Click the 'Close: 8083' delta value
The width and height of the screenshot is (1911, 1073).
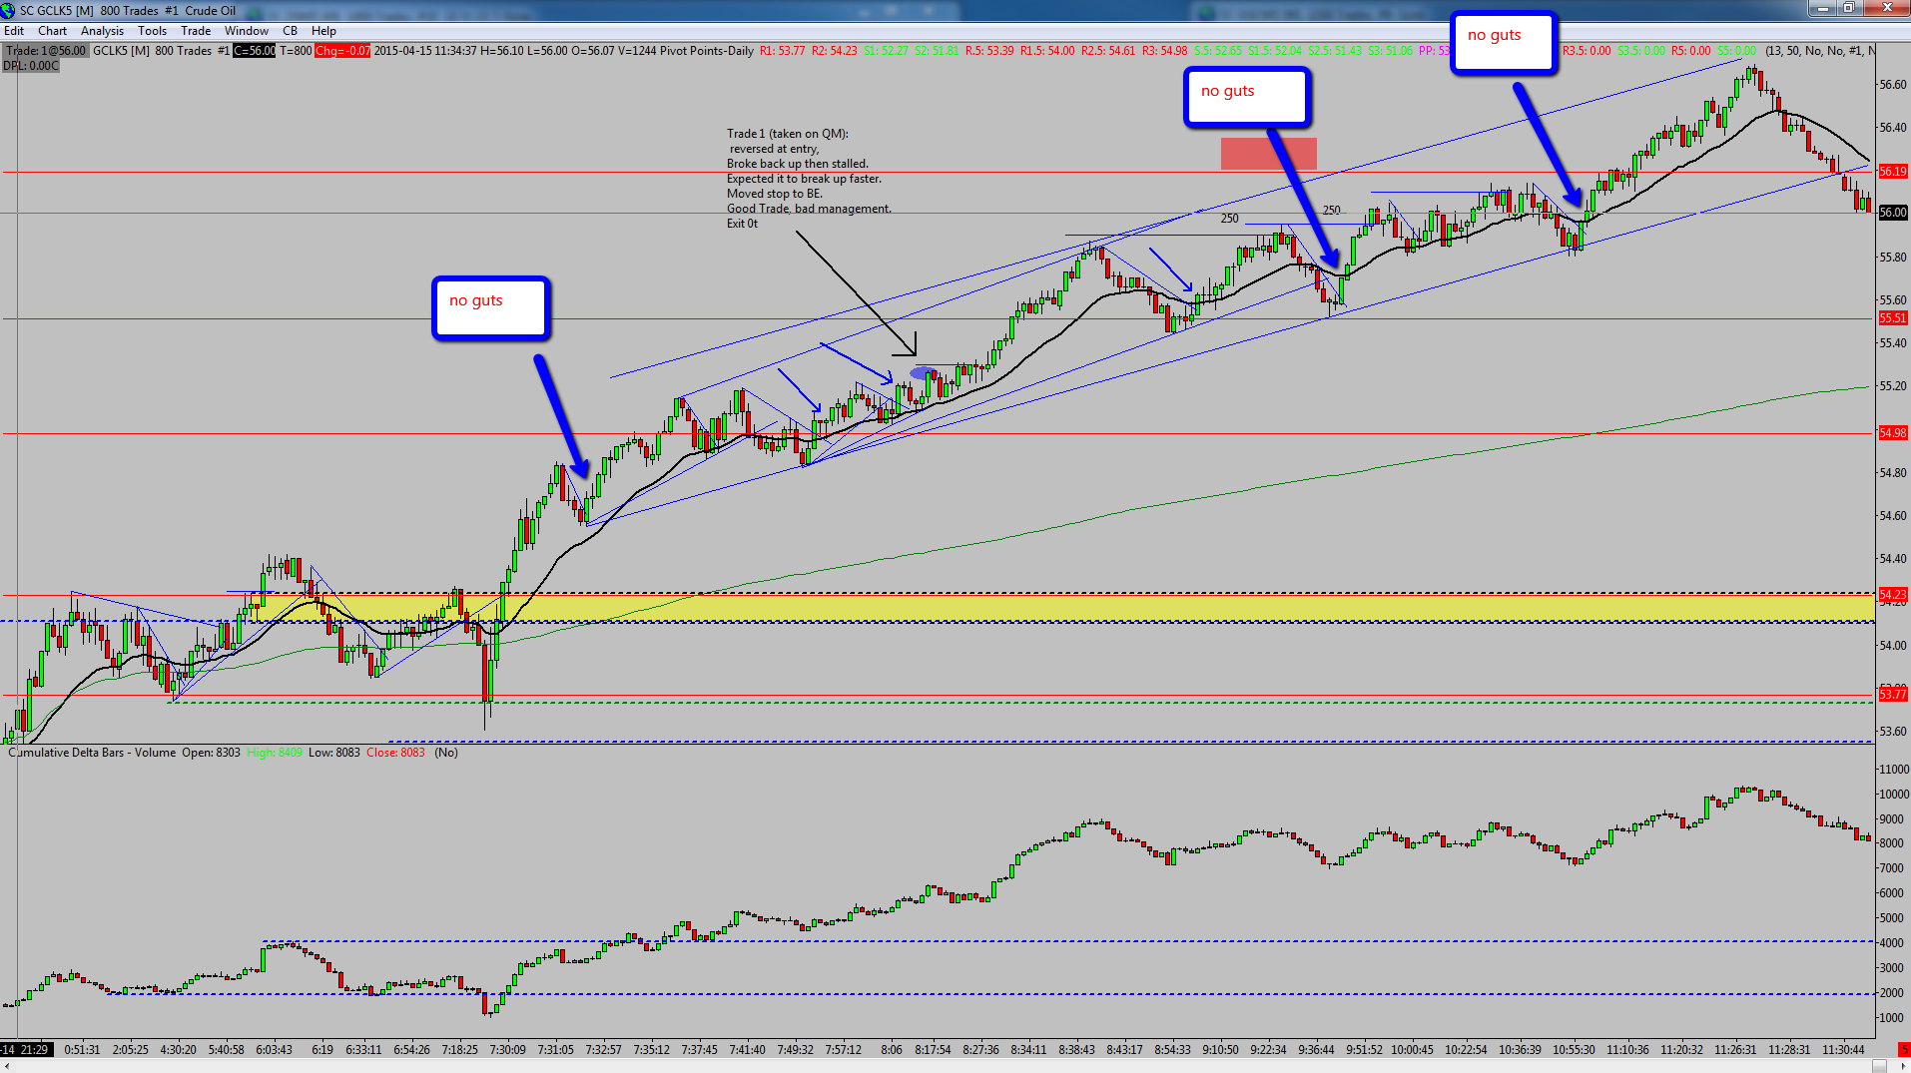(x=395, y=753)
